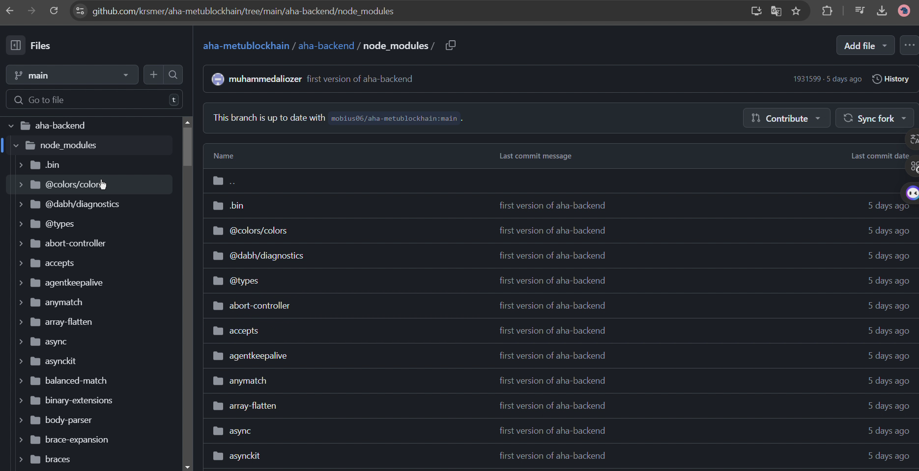Click the floating assistant face icon at right edge
The height and width of the screenshot is (471, 919).
tap(913, 193)
